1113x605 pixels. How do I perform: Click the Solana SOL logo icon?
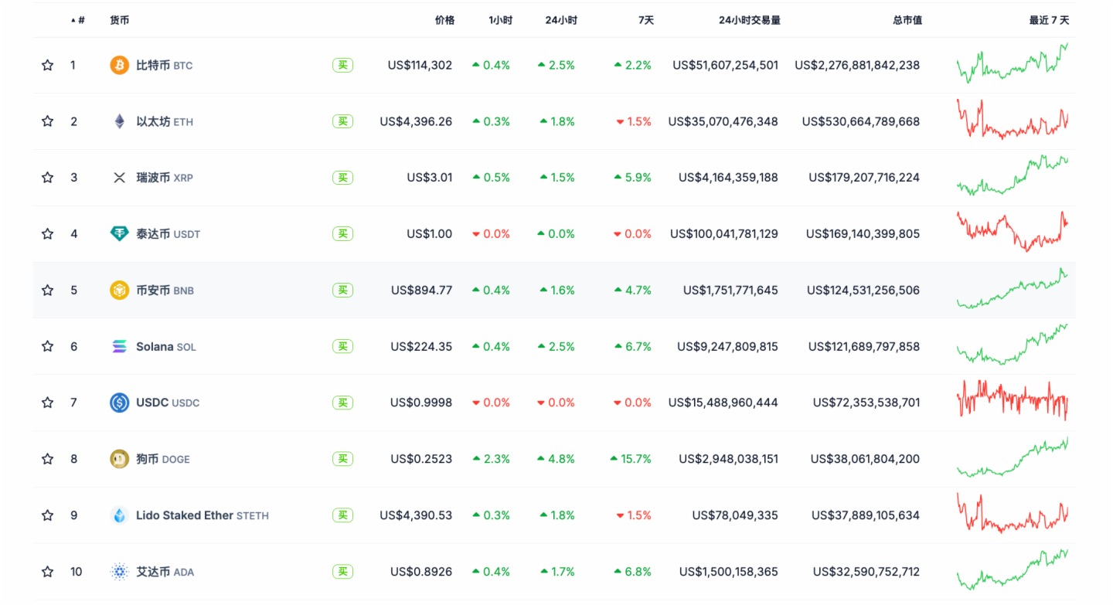(x=119, y=346)
